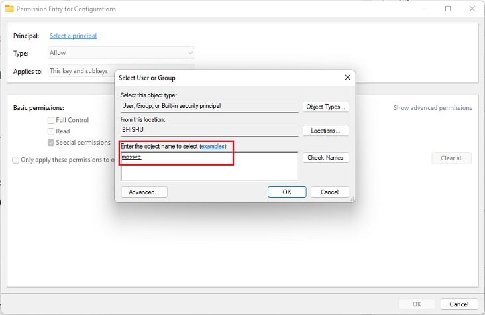Click the Check Names button
The image size is (485, 315).
click(x=326, y=158)
